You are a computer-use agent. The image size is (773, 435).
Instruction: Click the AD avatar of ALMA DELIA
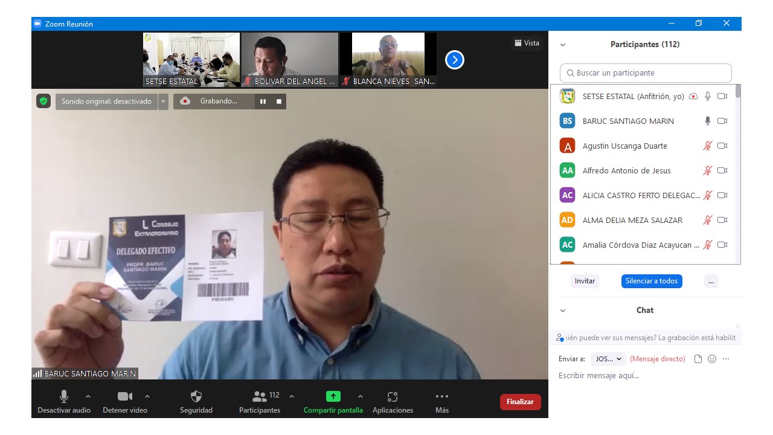click(x=567, y=220)
